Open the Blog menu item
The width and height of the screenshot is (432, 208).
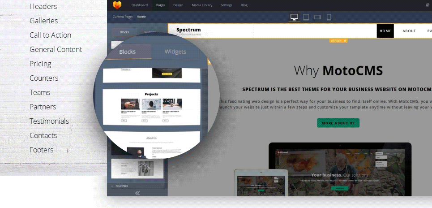pos(244,5)
